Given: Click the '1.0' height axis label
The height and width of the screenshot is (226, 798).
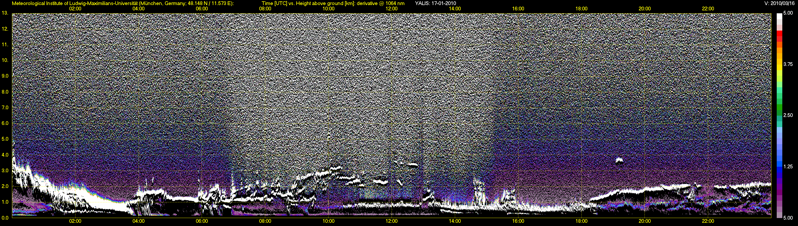Looking at the screenshot, I should (5, 202).
